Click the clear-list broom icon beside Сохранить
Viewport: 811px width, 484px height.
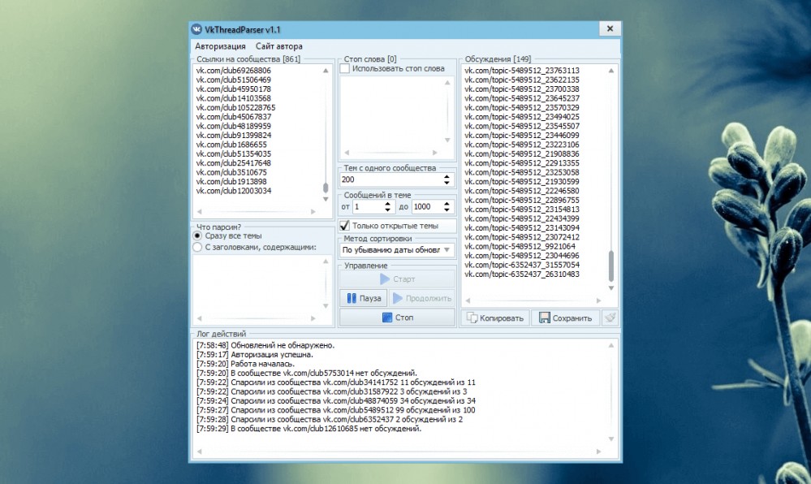click(610, 318)
